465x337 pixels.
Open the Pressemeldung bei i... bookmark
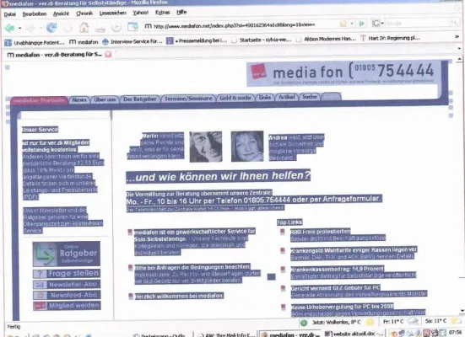pos(197,40)
